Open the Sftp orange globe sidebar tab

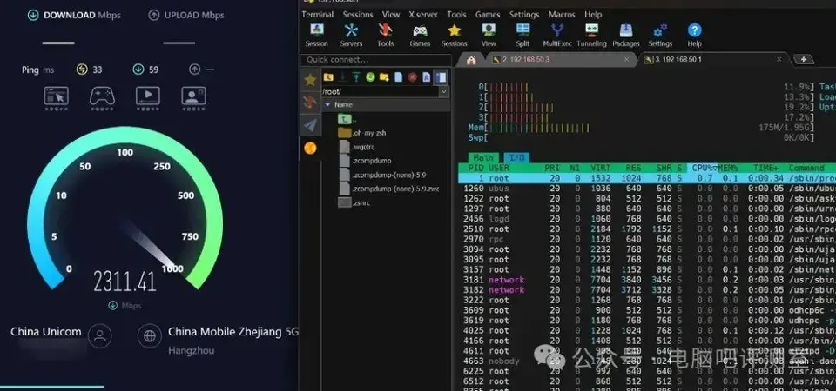(x=310, y=148)
